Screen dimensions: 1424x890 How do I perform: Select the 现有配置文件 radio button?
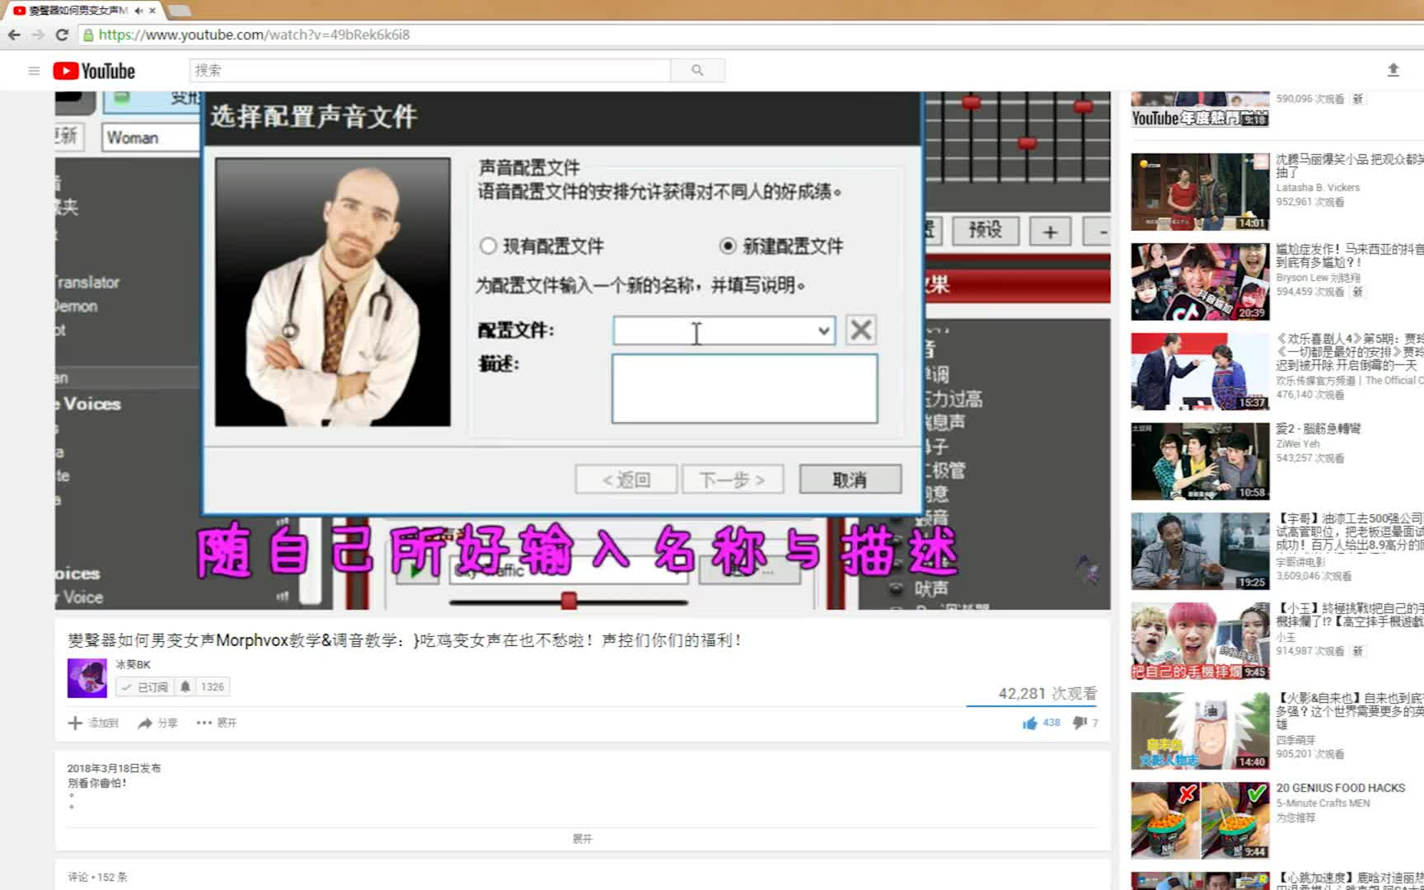click(488, 246)
